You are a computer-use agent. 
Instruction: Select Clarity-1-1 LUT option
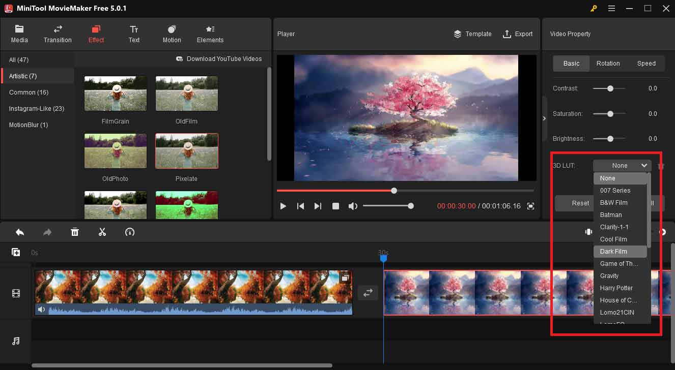click(620, 227)
